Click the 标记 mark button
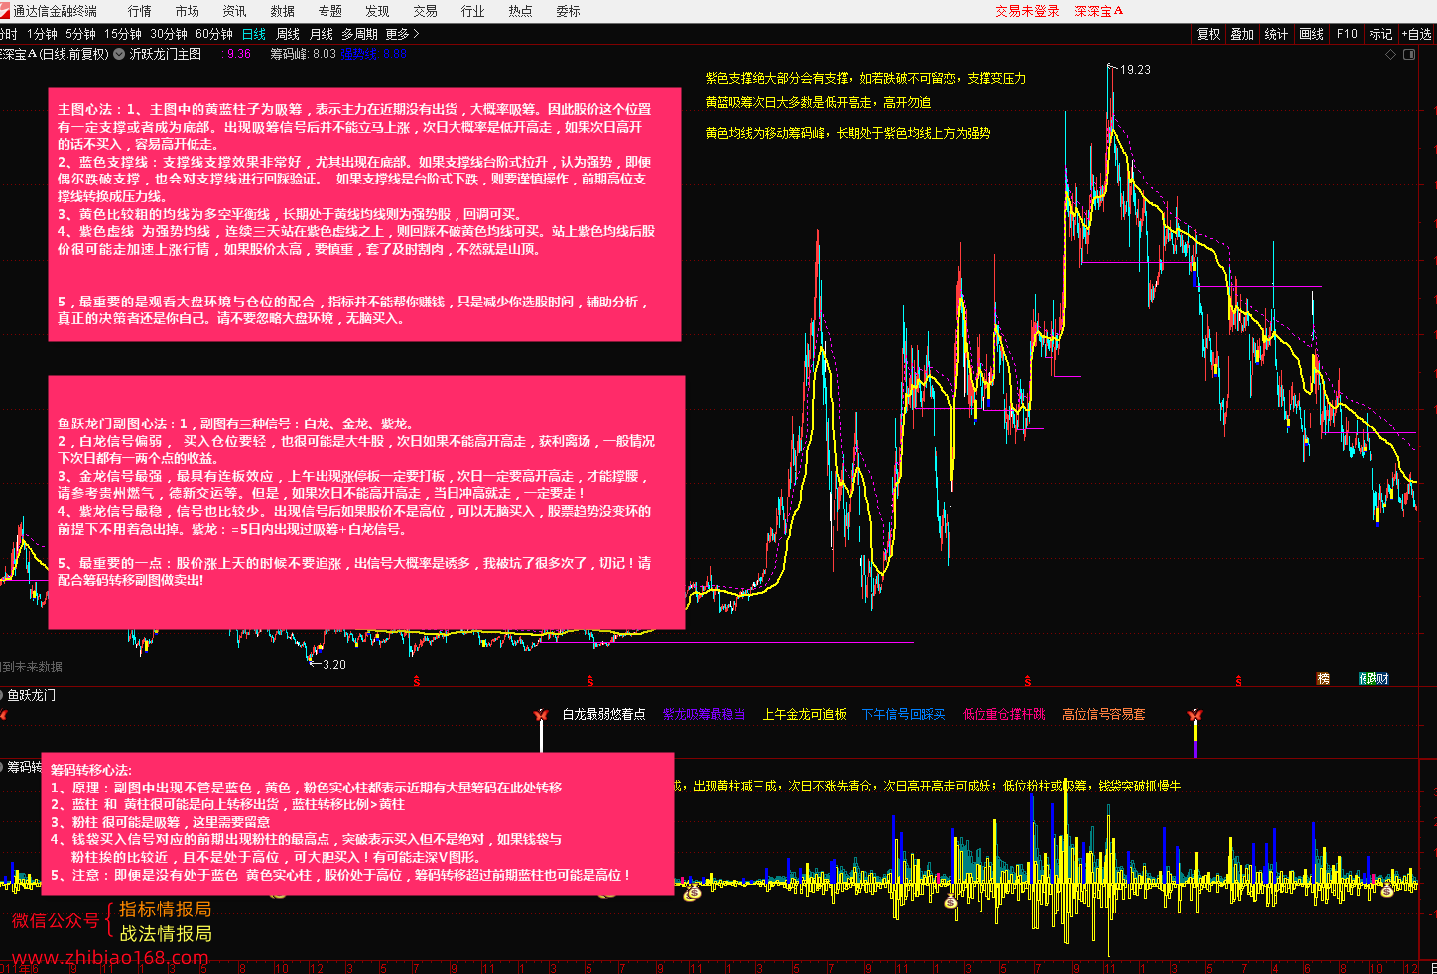The image size is (1437, 974). pos(1380,34)
